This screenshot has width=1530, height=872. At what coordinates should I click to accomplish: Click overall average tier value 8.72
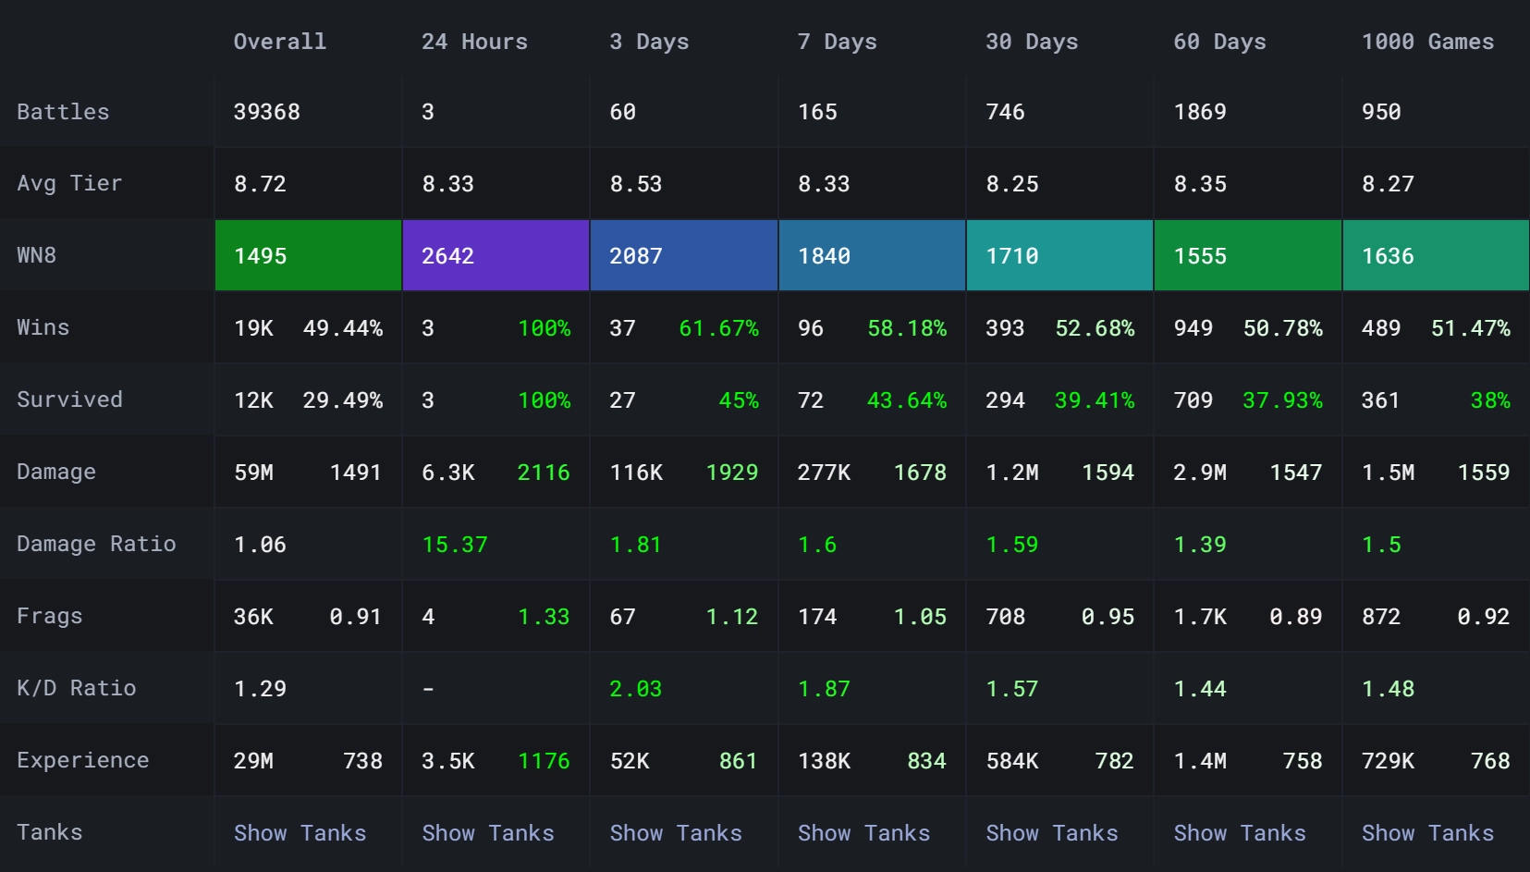(260, 184)
